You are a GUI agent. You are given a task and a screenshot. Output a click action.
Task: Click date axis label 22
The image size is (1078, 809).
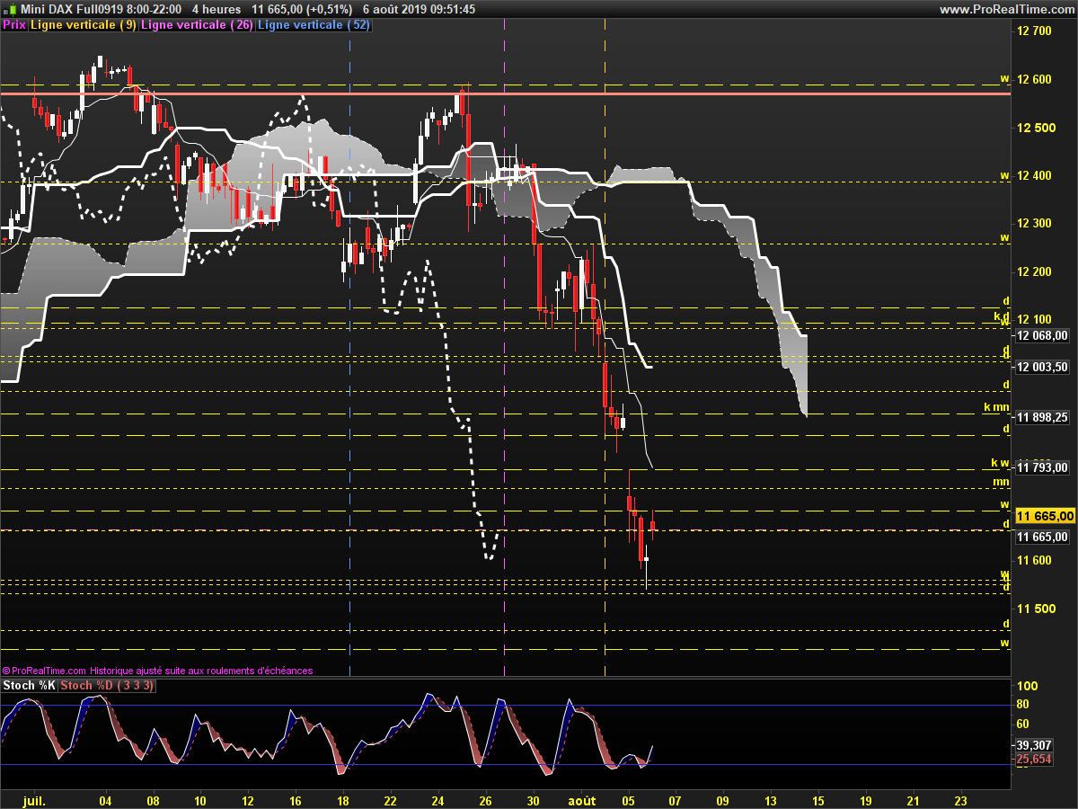point(390,799)
